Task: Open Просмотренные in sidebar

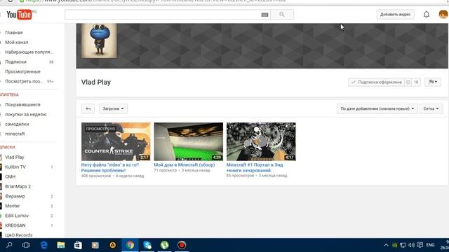Action: coord(22,71)
